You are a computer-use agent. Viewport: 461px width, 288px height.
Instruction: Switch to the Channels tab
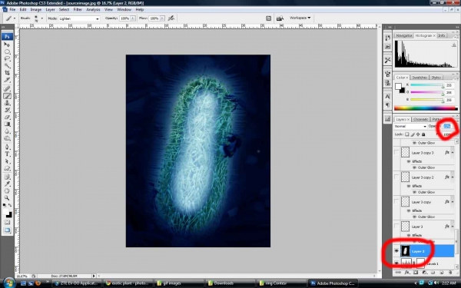420,119
